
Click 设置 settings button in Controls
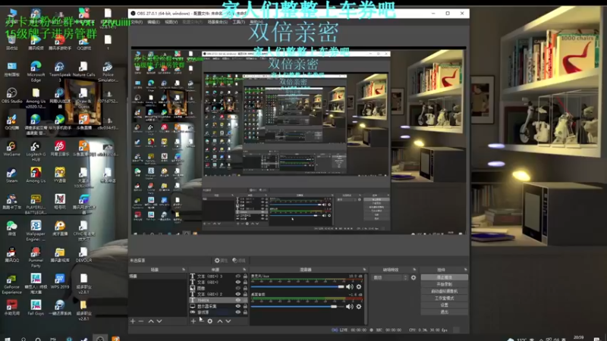(444, 305)
